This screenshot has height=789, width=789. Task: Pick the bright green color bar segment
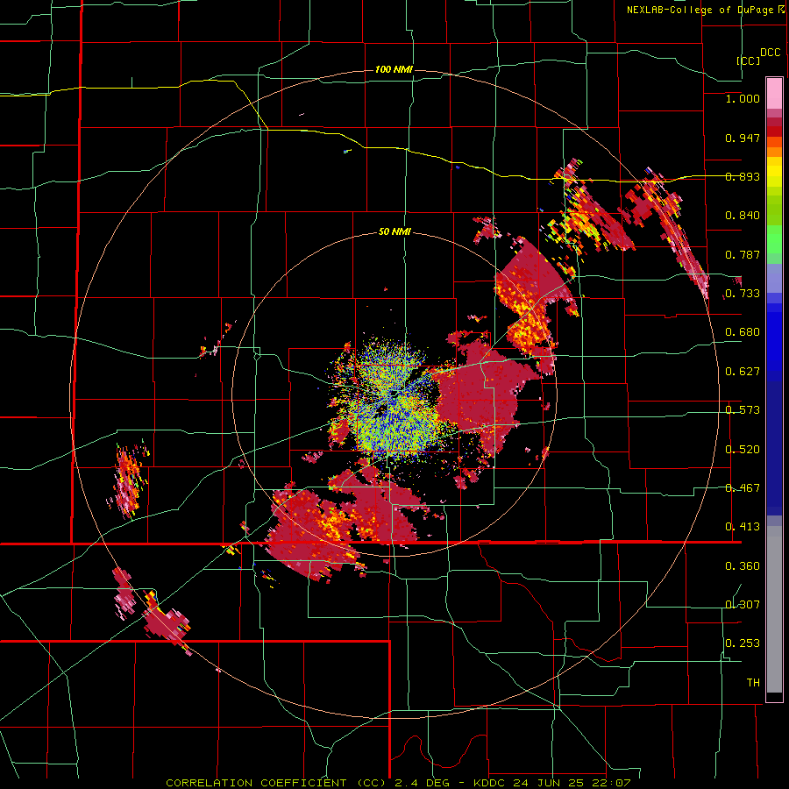774,238
